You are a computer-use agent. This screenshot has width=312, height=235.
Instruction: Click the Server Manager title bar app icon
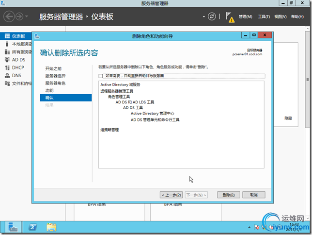pos(3,3)
